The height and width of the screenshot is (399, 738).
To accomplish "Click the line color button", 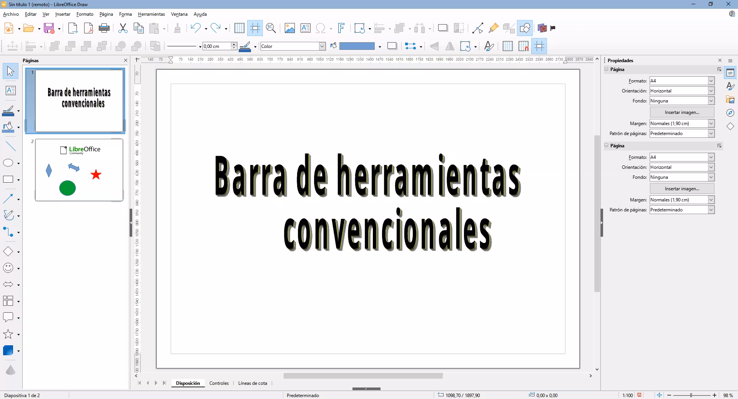I will 245,46.
